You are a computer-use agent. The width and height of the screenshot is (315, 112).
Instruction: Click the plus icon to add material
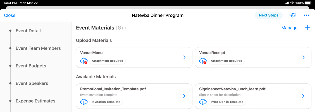[x=307, y=28]
